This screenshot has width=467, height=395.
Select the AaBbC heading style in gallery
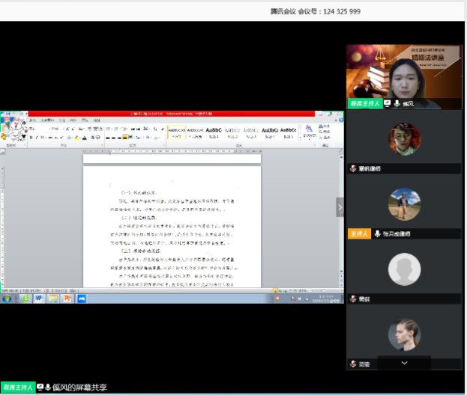[x=212, y=131]
